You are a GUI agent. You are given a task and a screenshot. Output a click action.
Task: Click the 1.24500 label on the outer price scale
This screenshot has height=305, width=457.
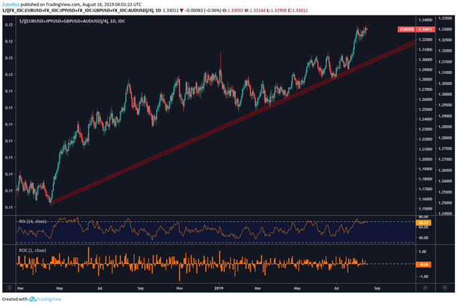tap(445, 213)
